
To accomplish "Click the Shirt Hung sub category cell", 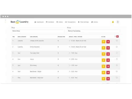I will 33,65.
